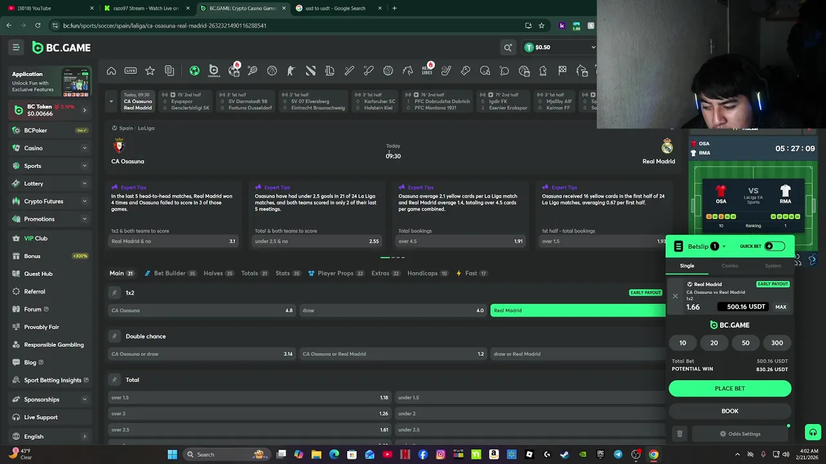
Task: Click the BOOK button
Action: coord(730,411)
